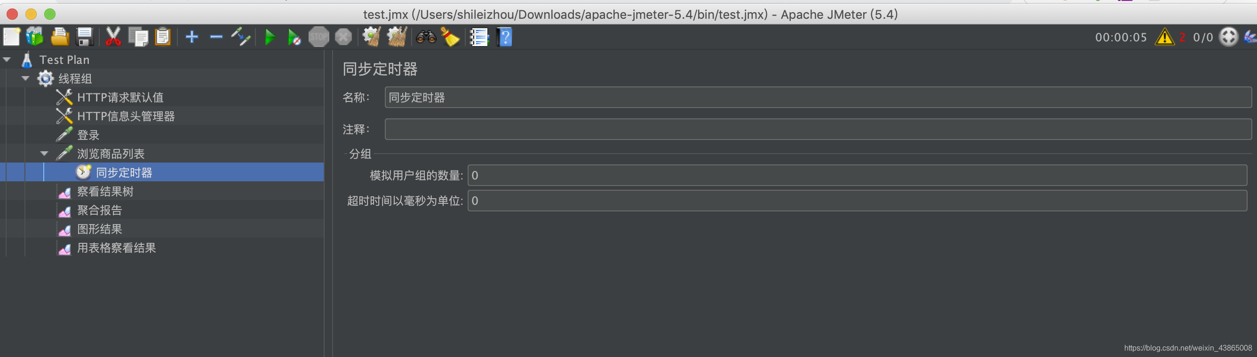Select the 同步定时器 timer item
Screen dimensions: 1257x357
tap(124, 172)
